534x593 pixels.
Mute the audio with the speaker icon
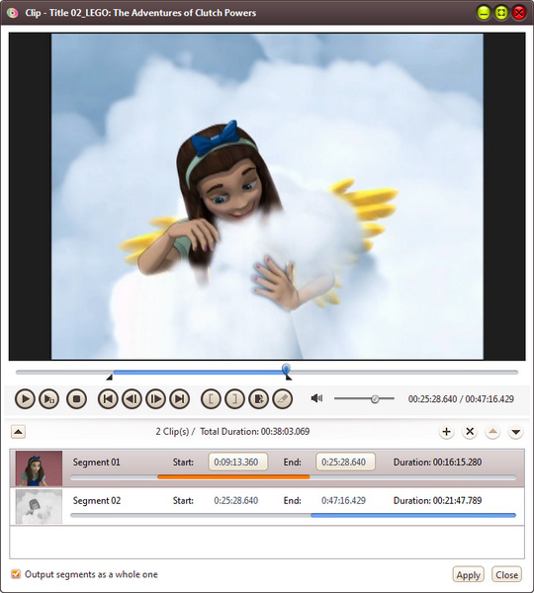316,398
